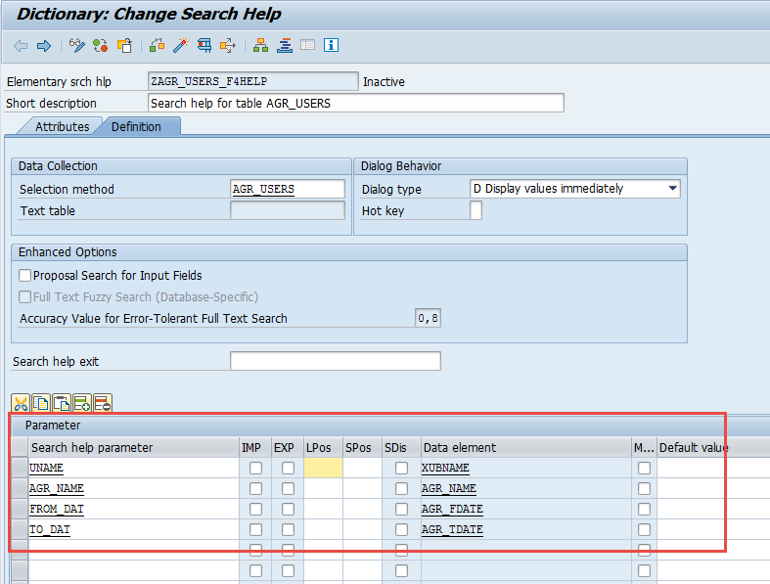Check the IMP box for AGR_NAME

pyautogui.click(x=255, y=488)
